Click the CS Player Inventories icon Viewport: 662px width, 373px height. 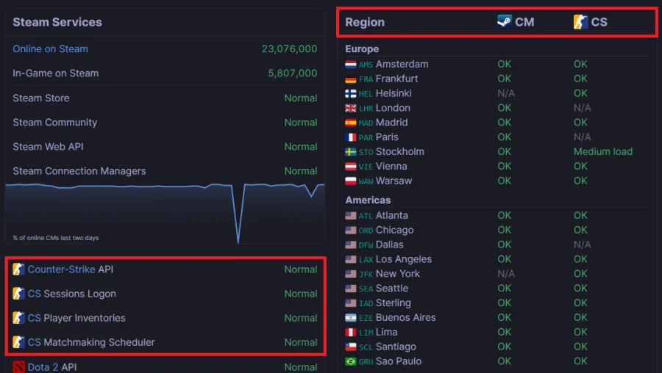click(x=18, y=318)
